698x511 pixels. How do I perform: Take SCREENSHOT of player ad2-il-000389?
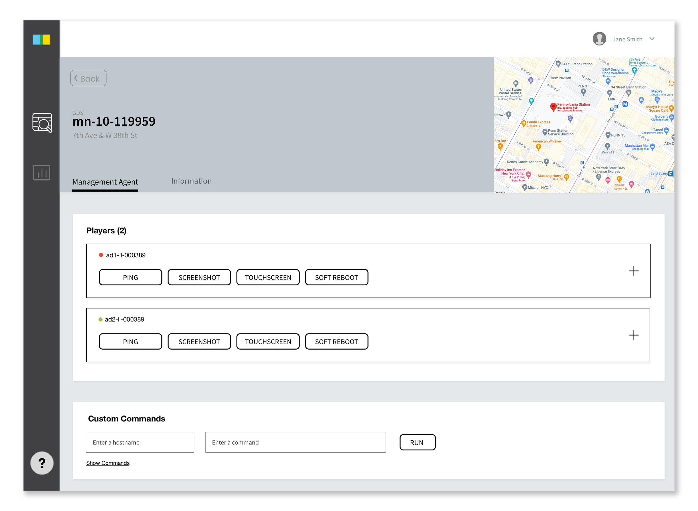(x=199, y=342)
